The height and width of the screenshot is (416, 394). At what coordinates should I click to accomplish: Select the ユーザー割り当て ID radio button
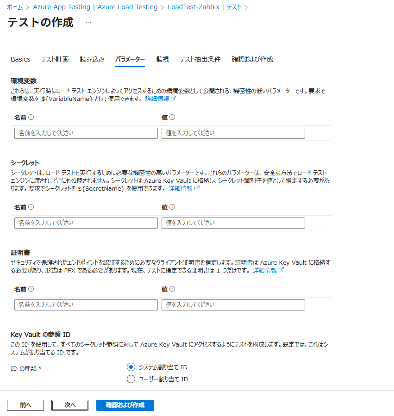click(x=131, y=379)
